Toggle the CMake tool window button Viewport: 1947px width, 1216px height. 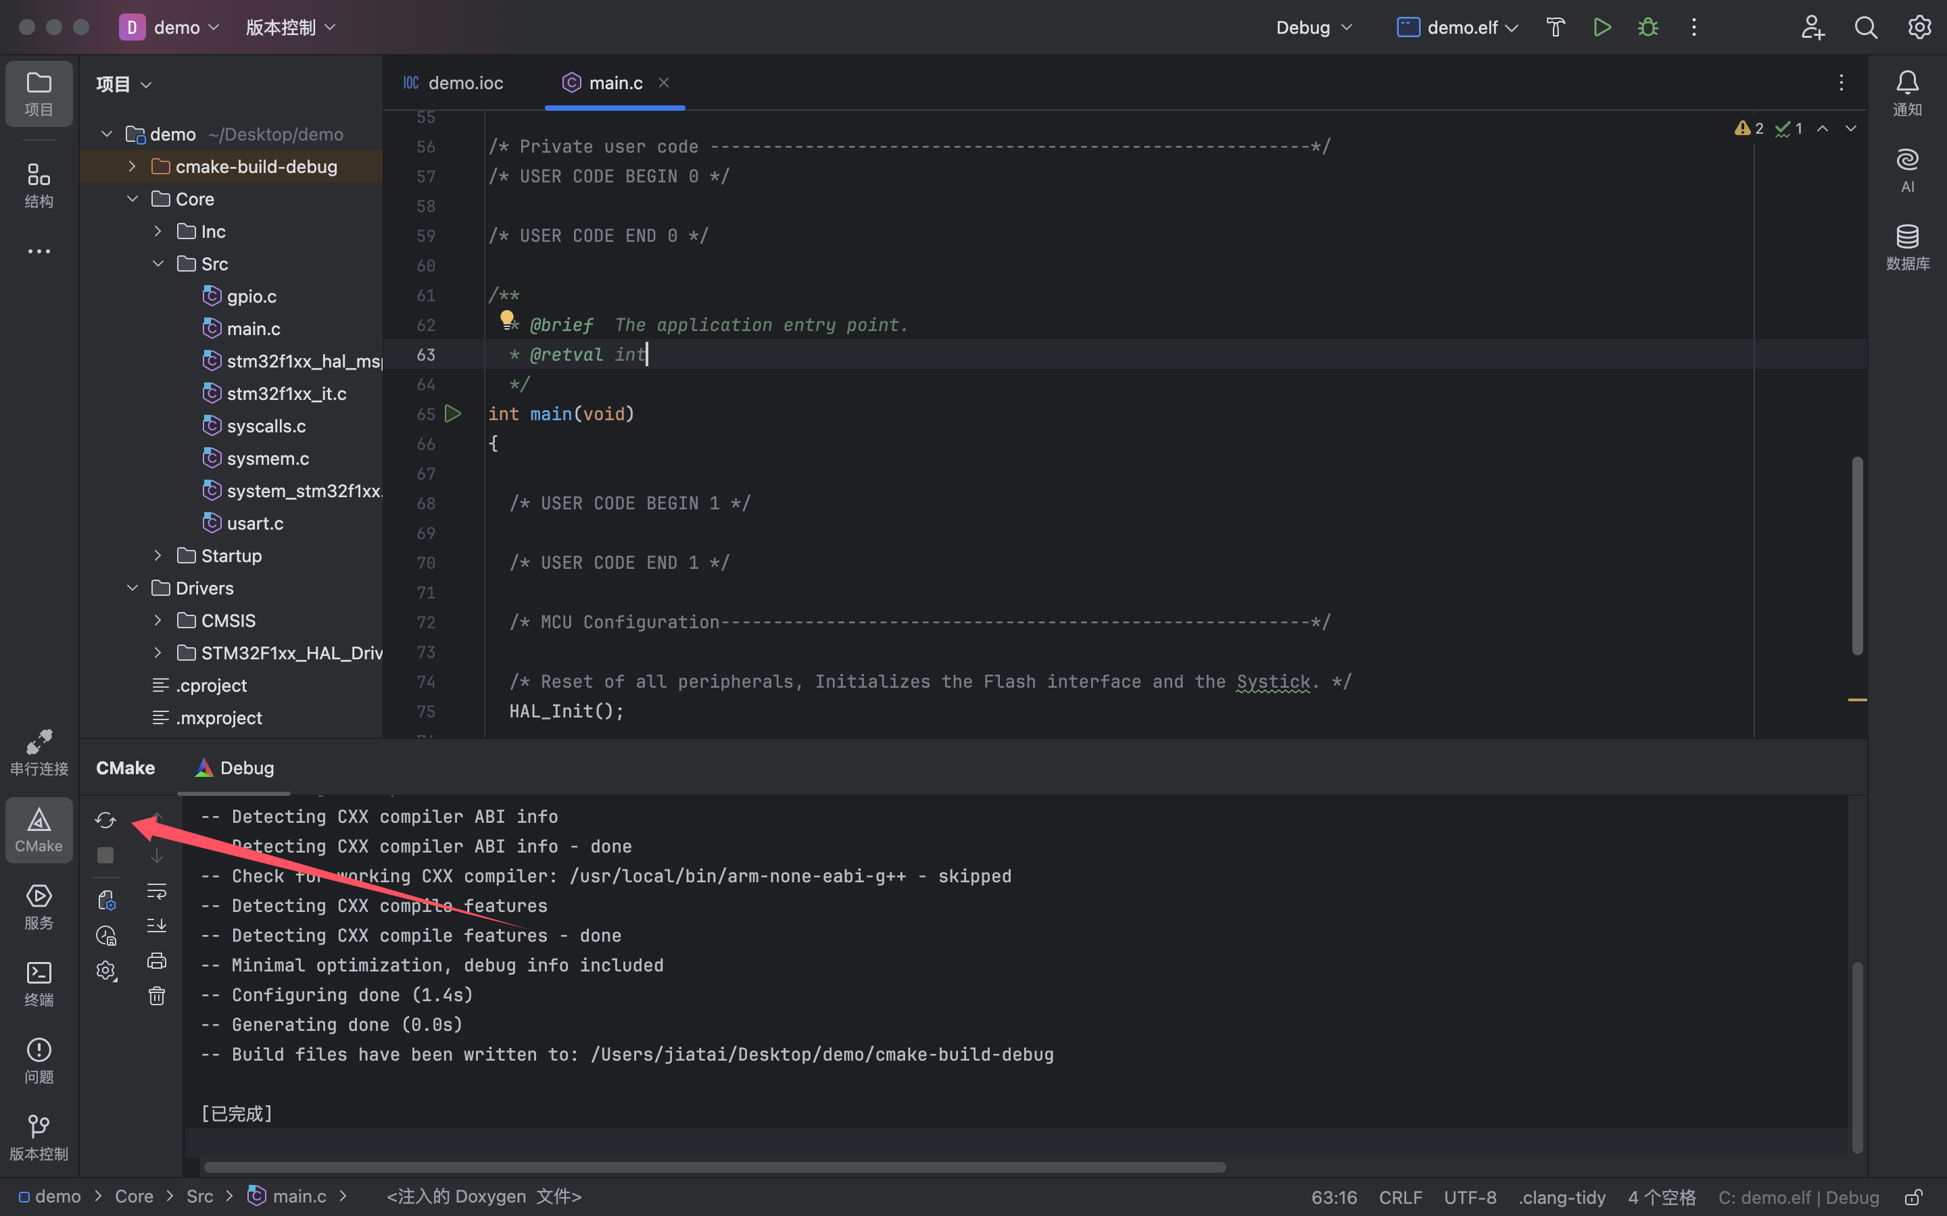[x=39, y=830]
